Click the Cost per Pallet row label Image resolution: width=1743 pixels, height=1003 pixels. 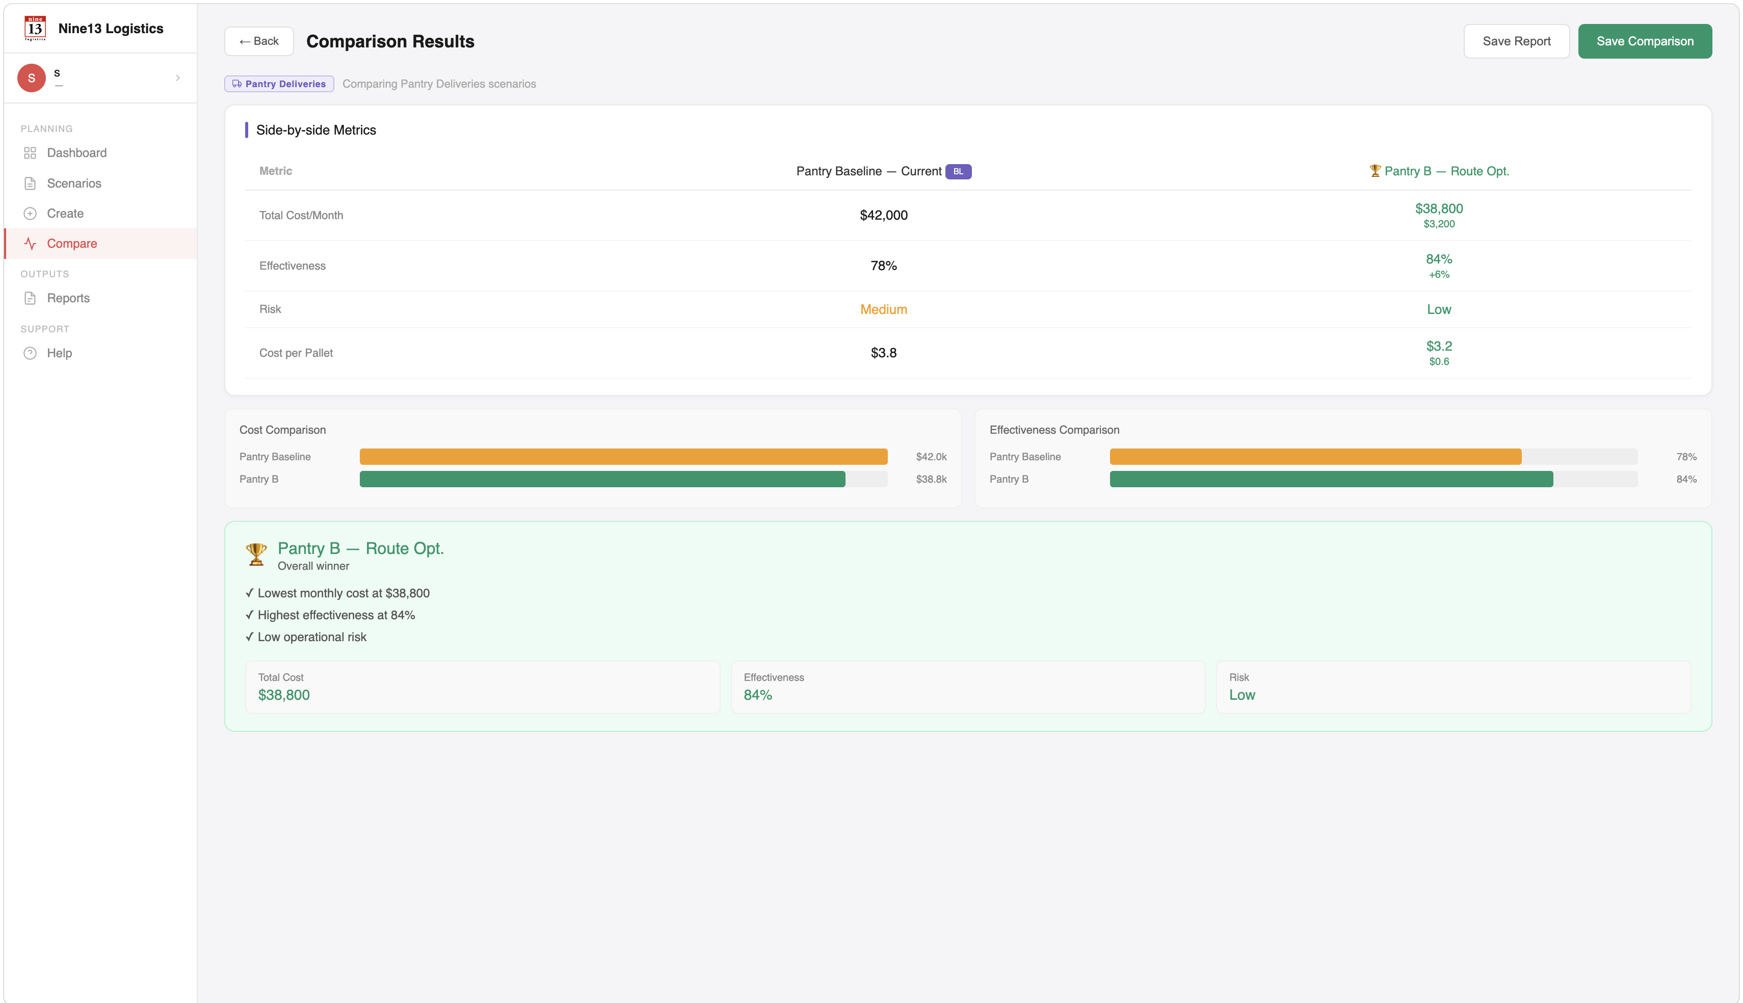(296, 353)
